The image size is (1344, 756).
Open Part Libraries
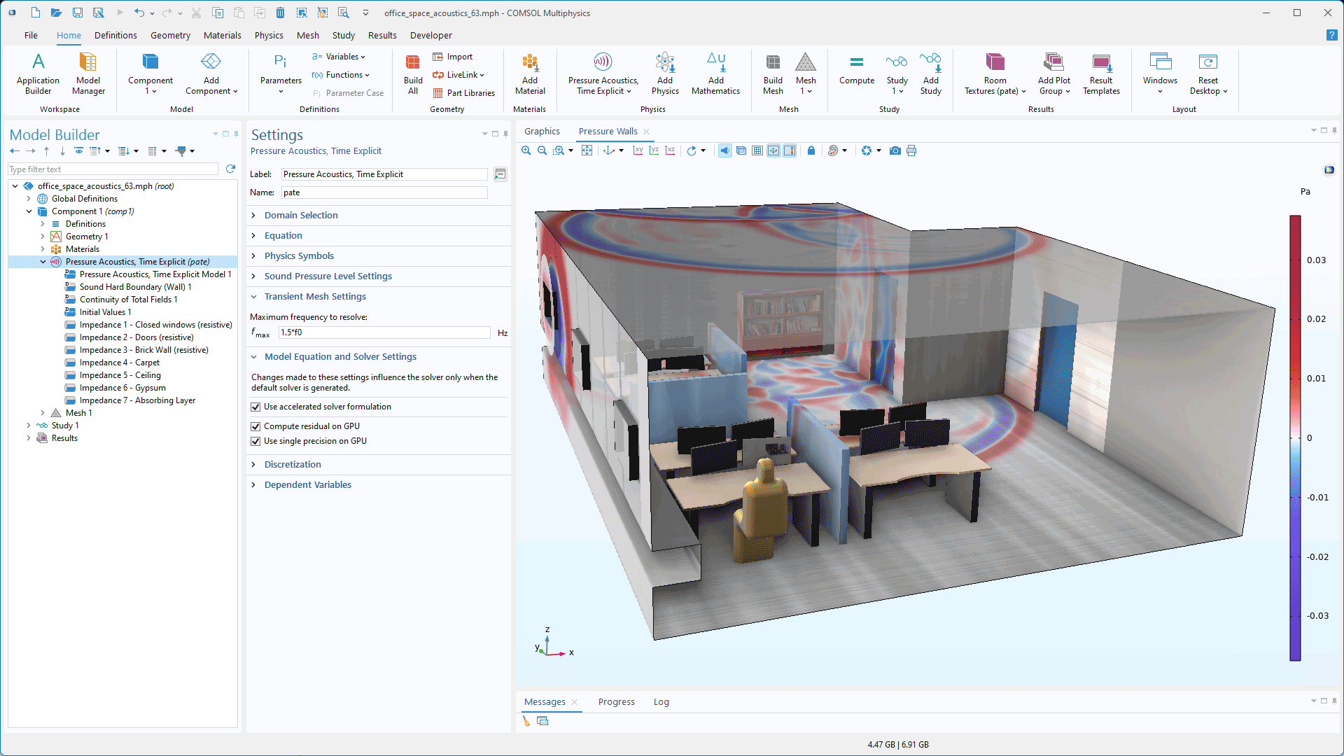click(x=463, y=93)
